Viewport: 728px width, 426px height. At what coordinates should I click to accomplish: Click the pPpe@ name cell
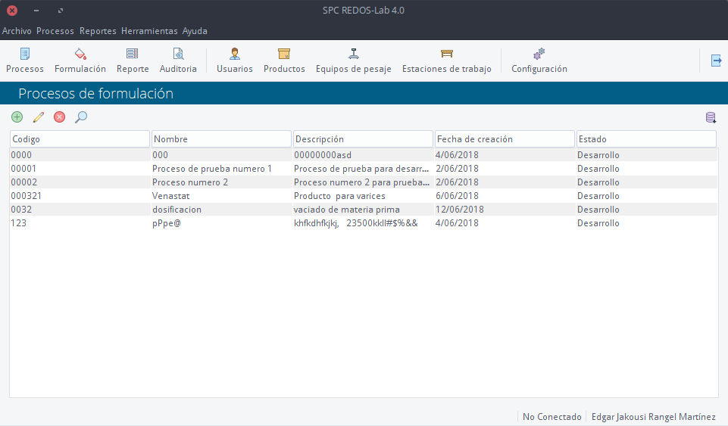167,223
